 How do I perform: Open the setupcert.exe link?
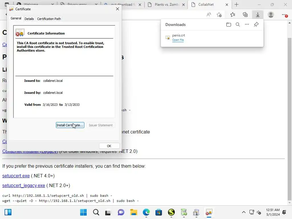point(16,176)
